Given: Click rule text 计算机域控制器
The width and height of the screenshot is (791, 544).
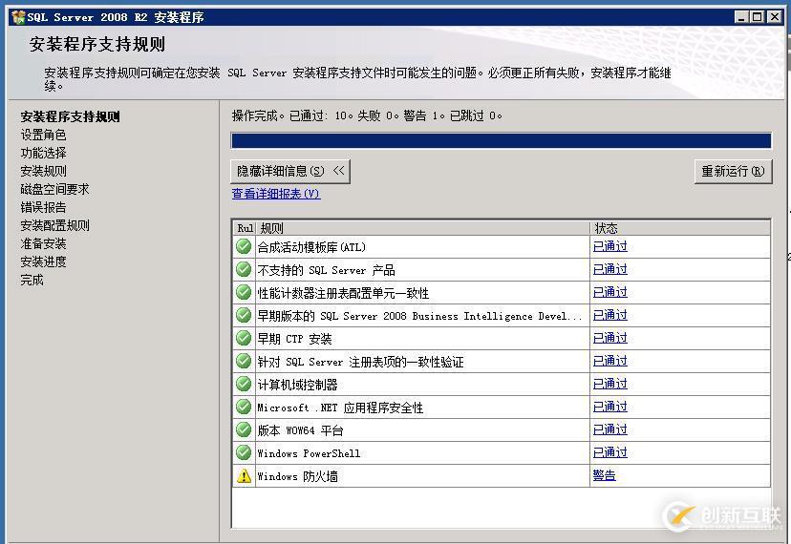Looking at the screenshot, I should tap(297, 385).
